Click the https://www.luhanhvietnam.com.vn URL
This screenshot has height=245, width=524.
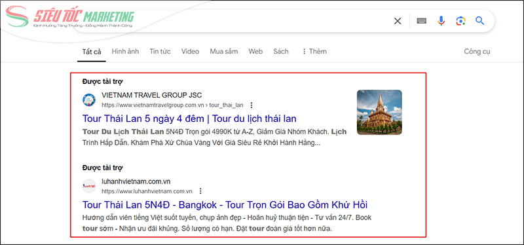[x=147, y=191]
